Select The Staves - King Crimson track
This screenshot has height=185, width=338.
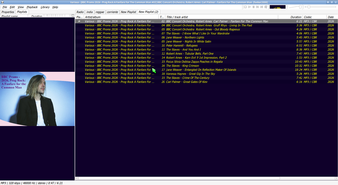tap(206, 66)
